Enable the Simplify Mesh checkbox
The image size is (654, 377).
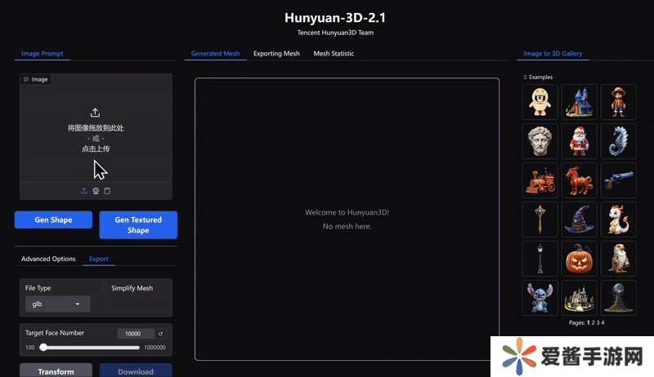105,288
